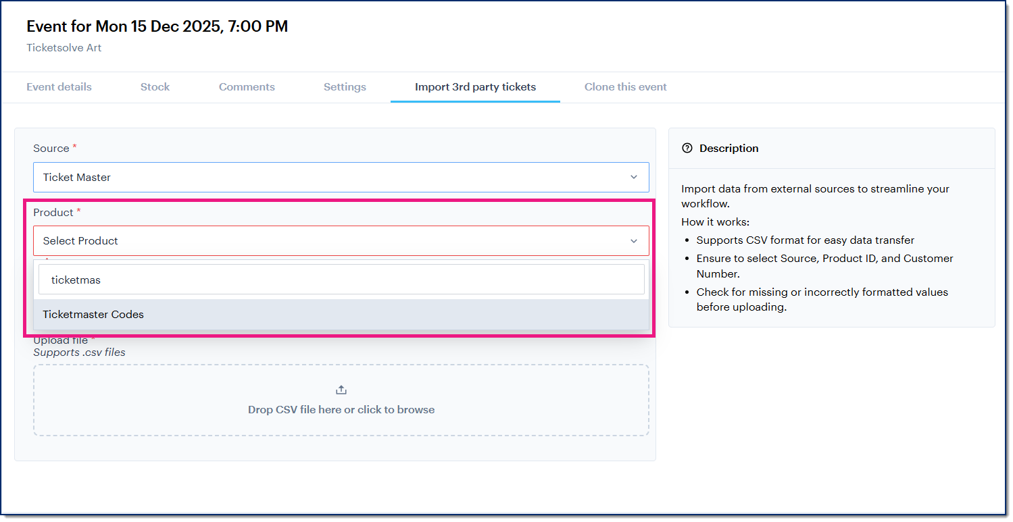Open the Event details tab
The image size is (1013, 522).
pyautogui.click(x=59, y=87)
